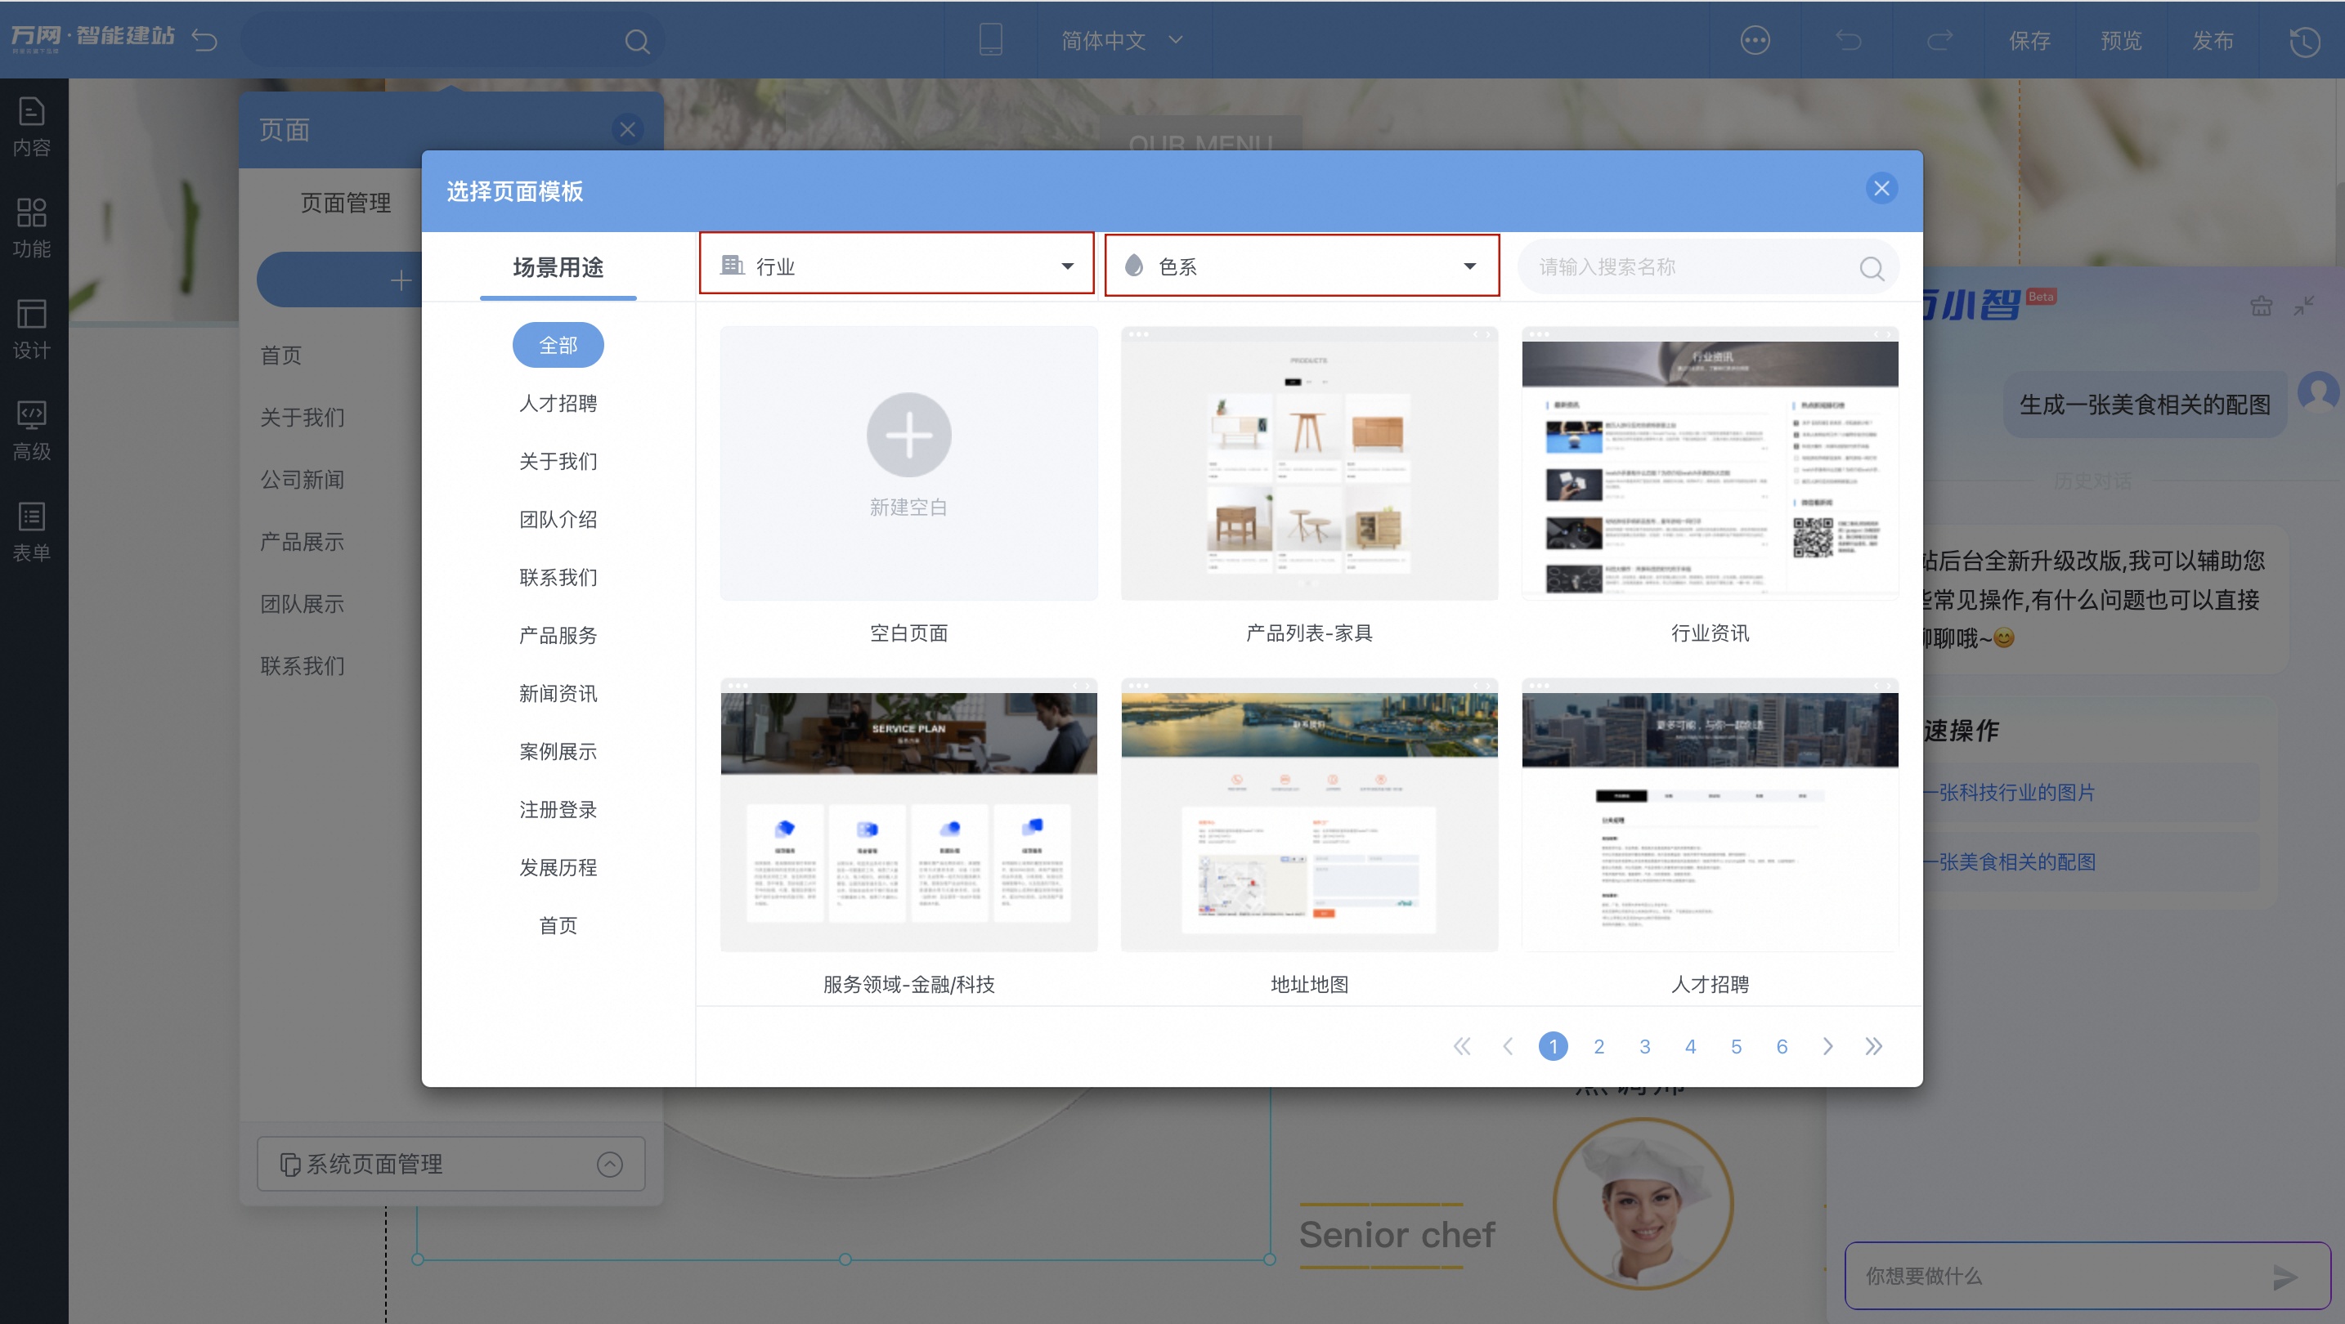Choose the 空白页面 new blank template
2345x1324 pixels.
tap(908, 463)
